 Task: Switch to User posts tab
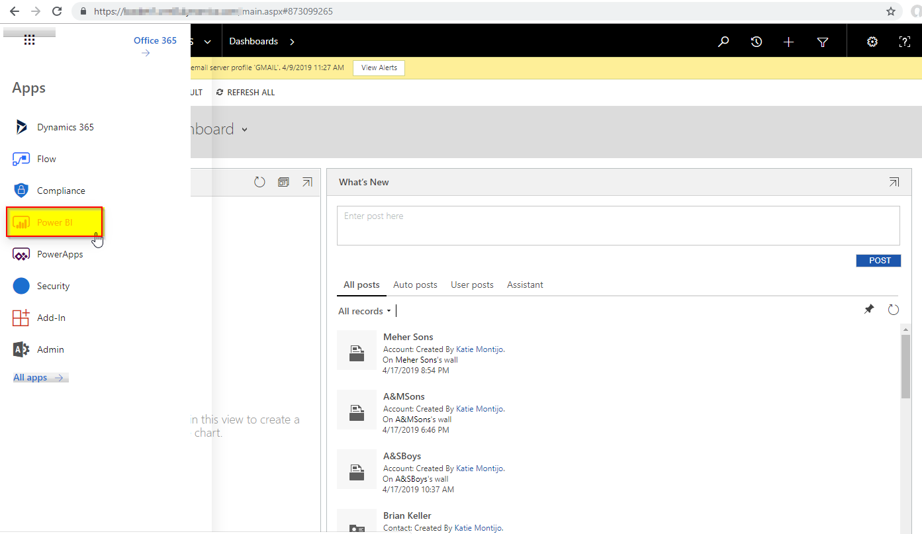(472, 285)
